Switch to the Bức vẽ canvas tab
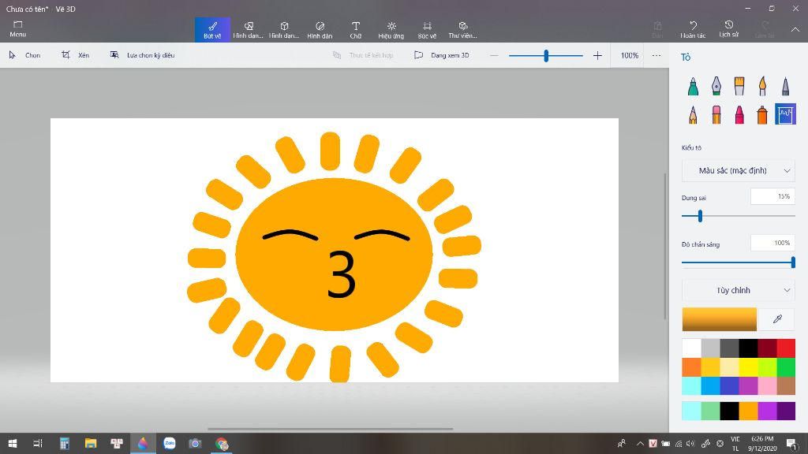Viewport: 808px width, 454px height. point(427,29)
